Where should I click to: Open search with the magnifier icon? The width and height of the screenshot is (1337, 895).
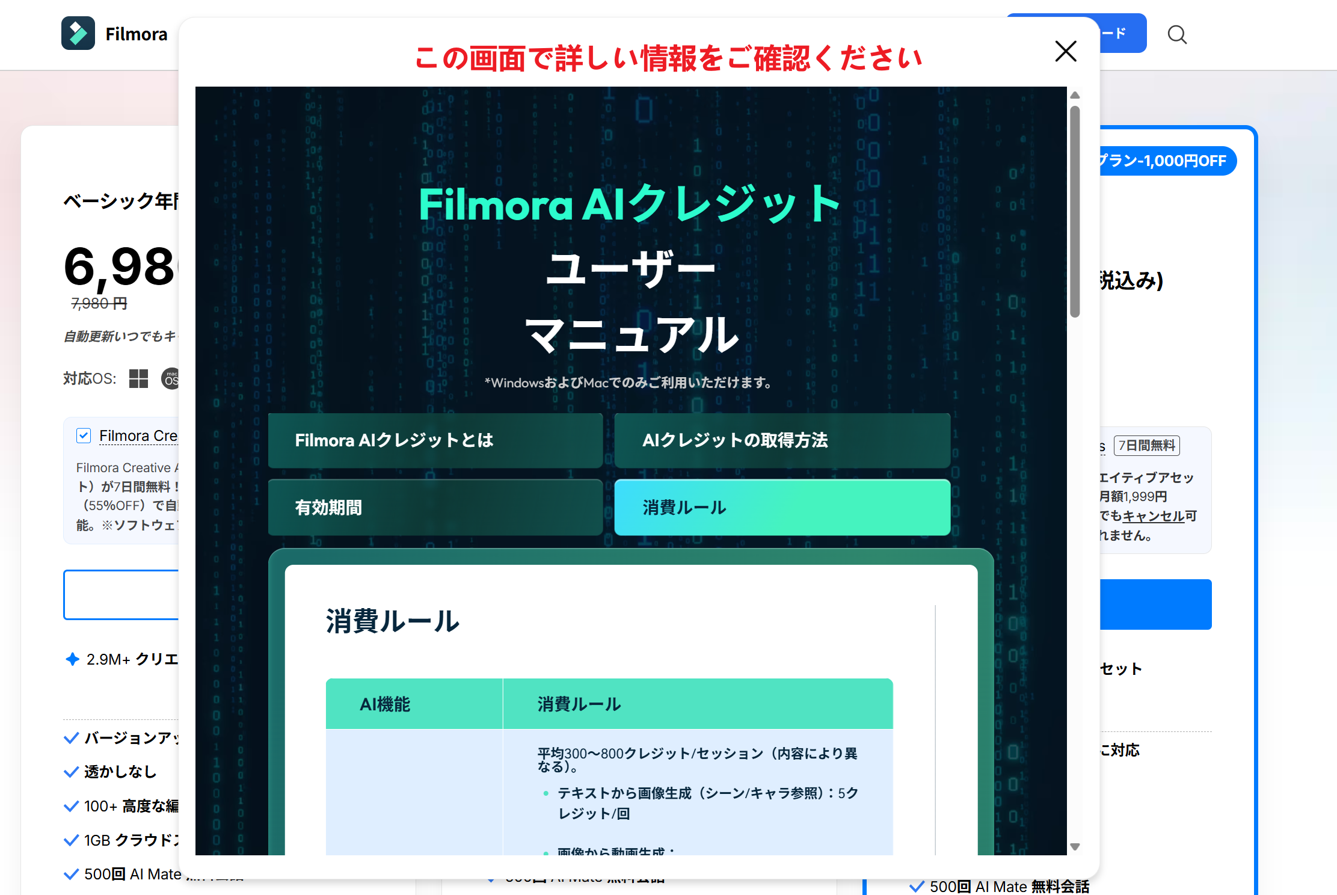1177,35
